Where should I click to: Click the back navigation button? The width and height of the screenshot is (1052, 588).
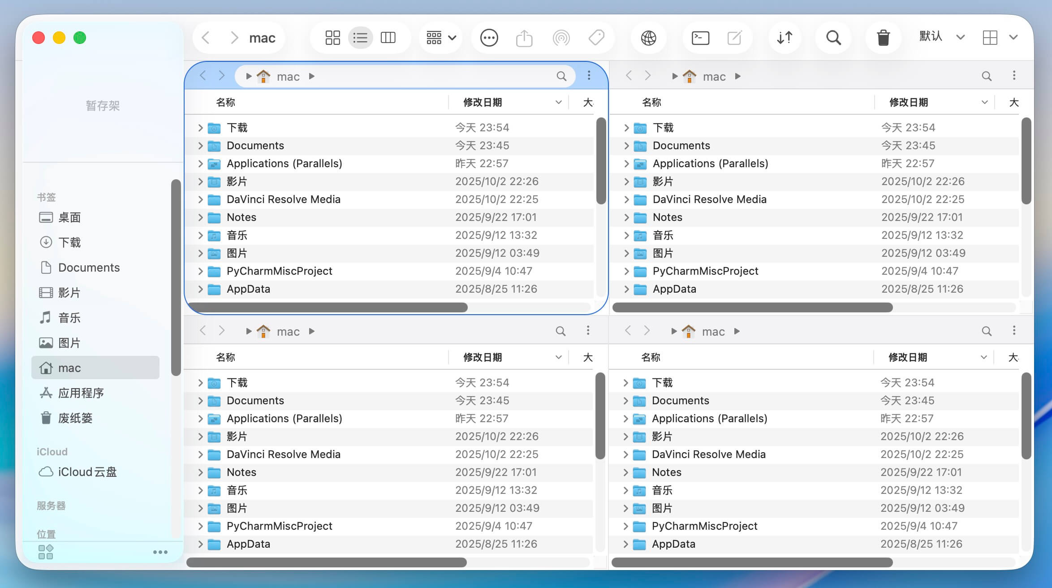pyautogui.click(x=206, y=38)
